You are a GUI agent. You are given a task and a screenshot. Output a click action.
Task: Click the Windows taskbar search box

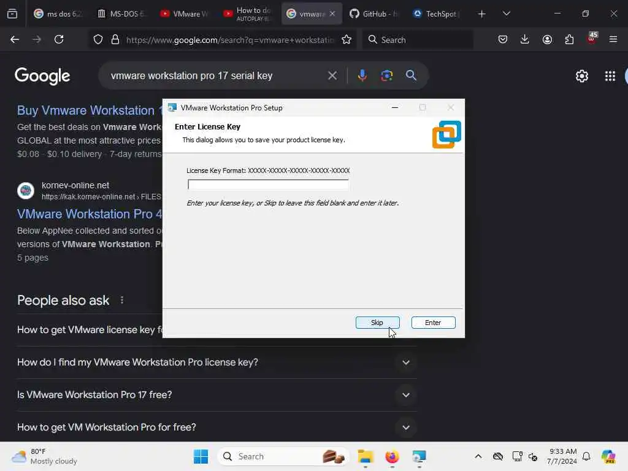[283, 456]
